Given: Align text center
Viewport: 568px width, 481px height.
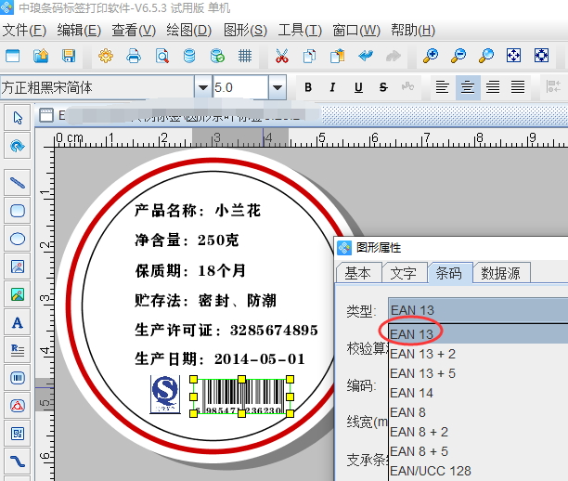Looking at the screenshot, I should click(x=468, y=87).
